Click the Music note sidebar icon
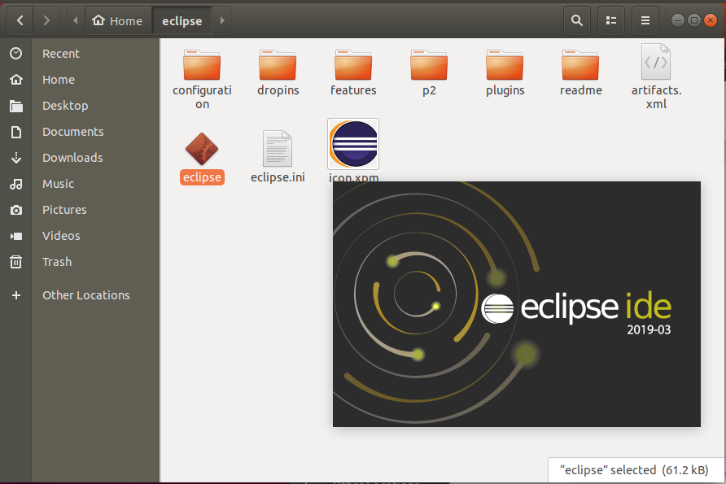The width and height of the screenshot is (726, 484). pyautogui.click(x=15, y=184)
